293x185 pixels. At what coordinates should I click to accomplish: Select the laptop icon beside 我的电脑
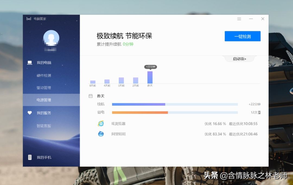coord(30,62)
